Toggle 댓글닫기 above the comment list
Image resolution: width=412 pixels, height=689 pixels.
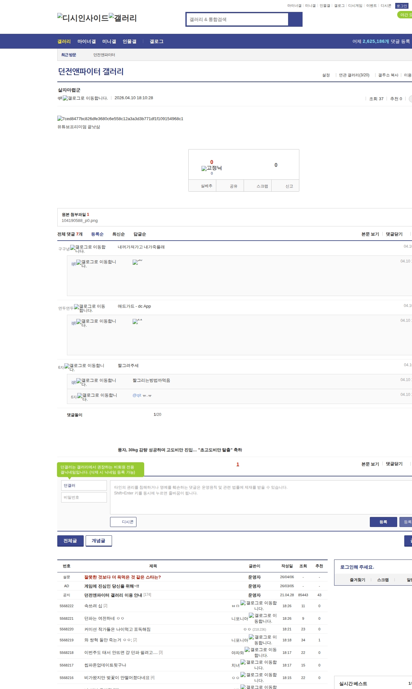click(394, 234)
